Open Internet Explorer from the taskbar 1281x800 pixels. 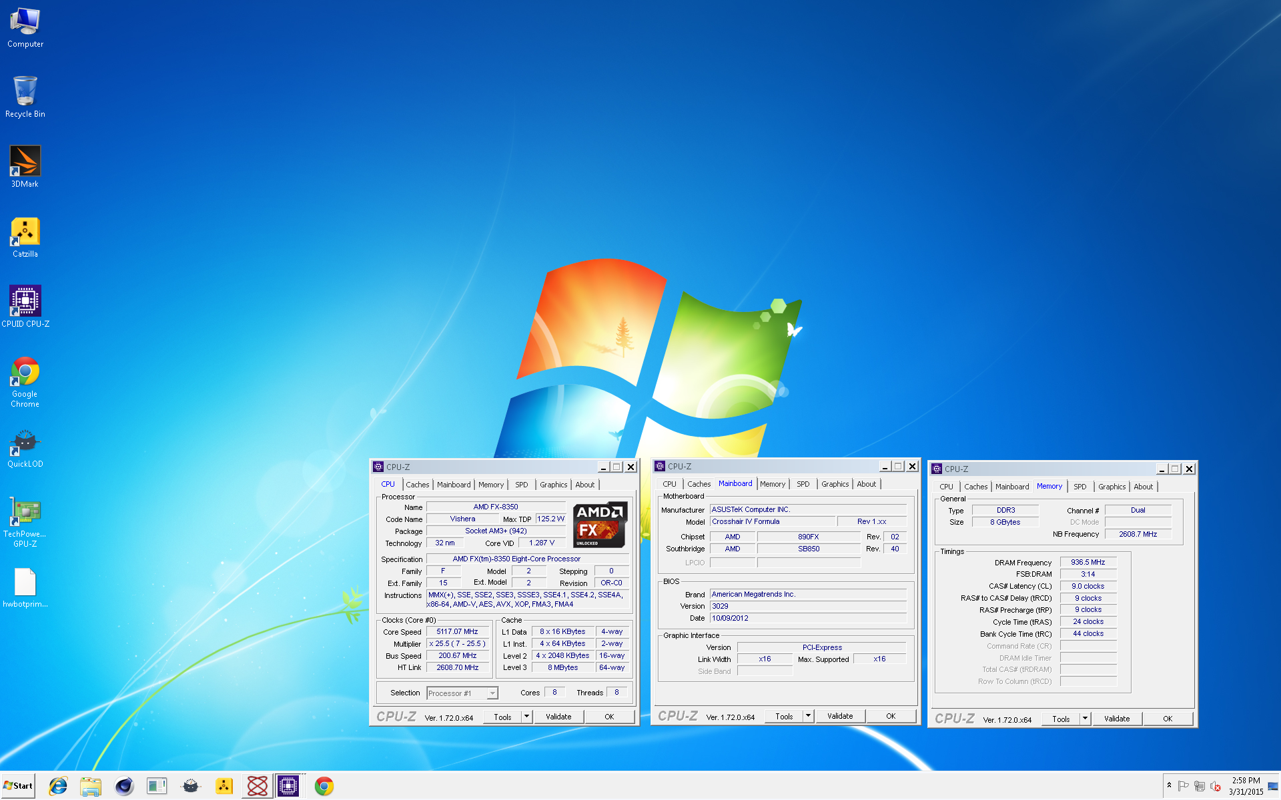click(58, 786)
